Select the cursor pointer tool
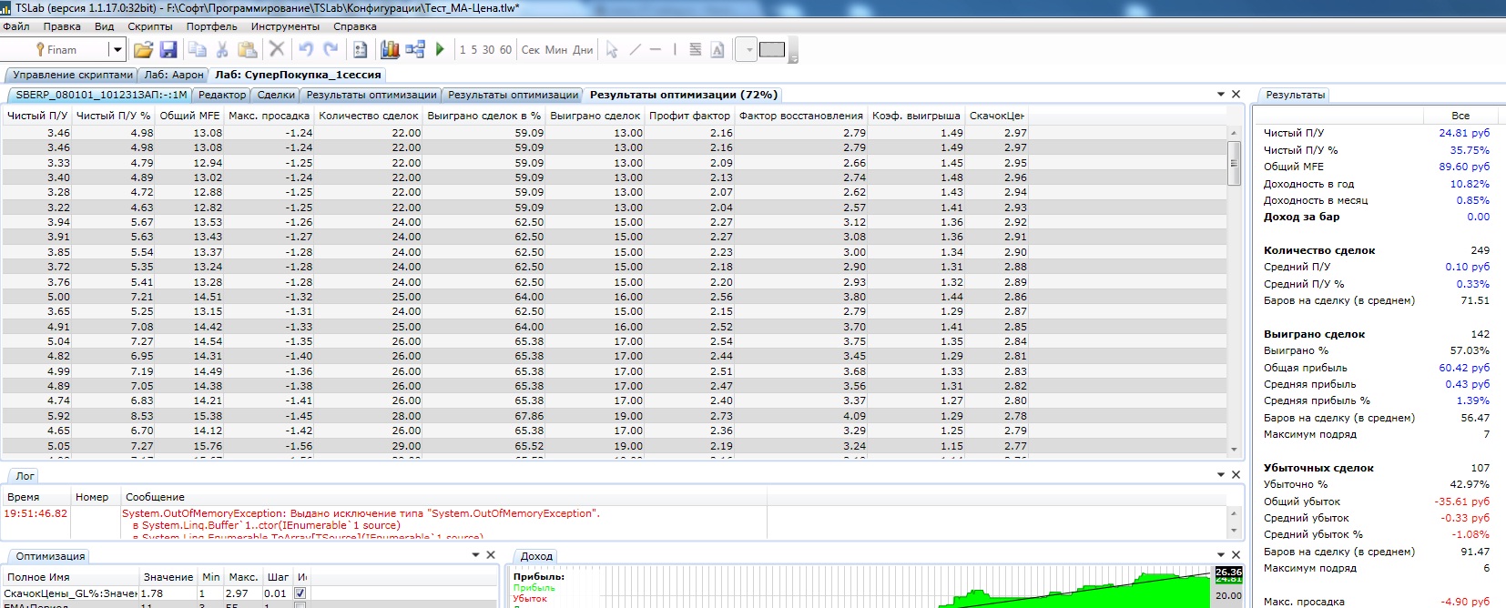 tap(612, 50)
